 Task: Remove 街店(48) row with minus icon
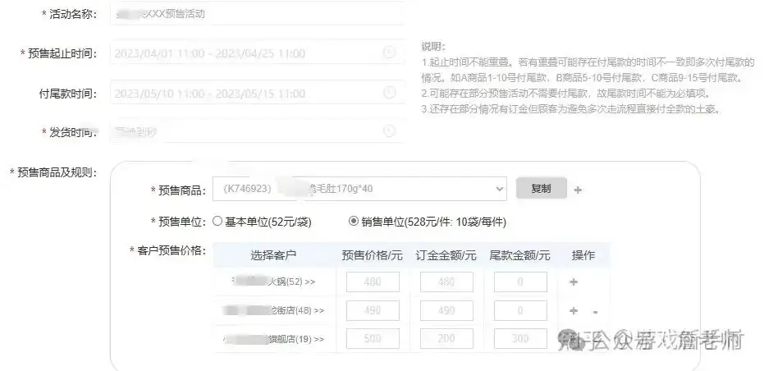pos(594,312)
